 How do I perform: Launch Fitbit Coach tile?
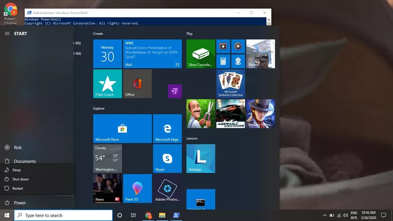coord(108,84)
